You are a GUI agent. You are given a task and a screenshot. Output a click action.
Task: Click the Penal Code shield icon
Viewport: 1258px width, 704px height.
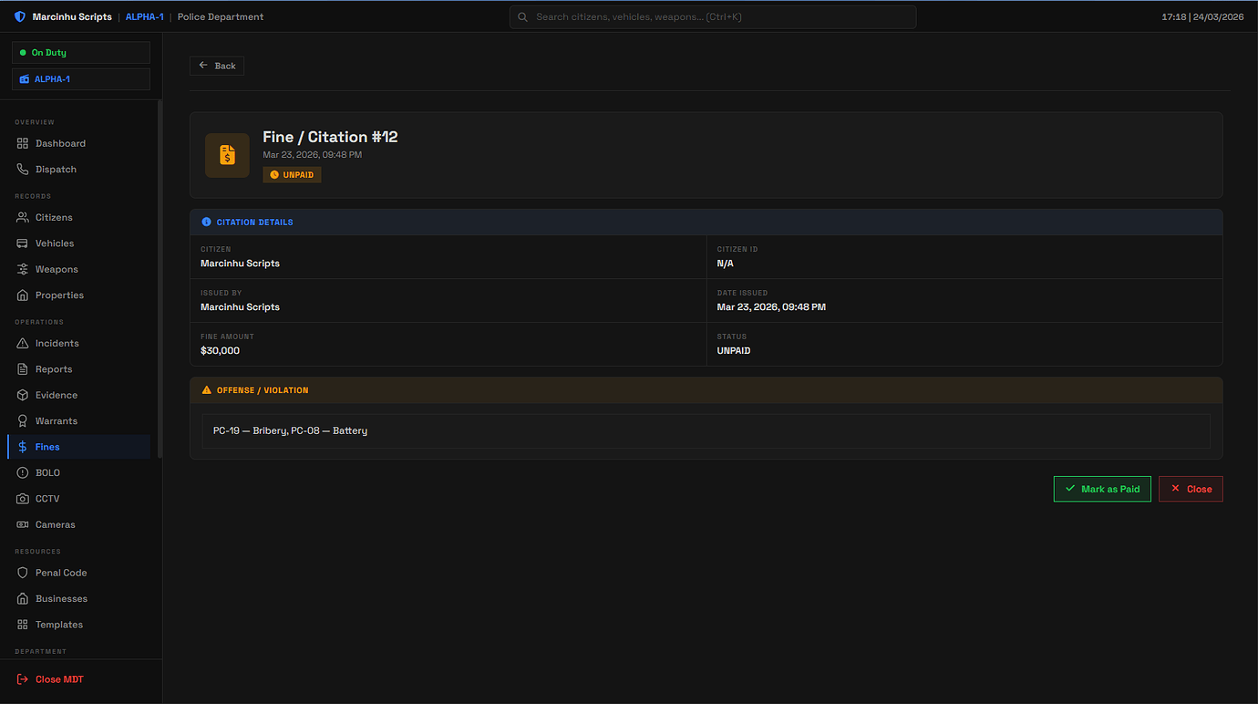tap(23, 573)
